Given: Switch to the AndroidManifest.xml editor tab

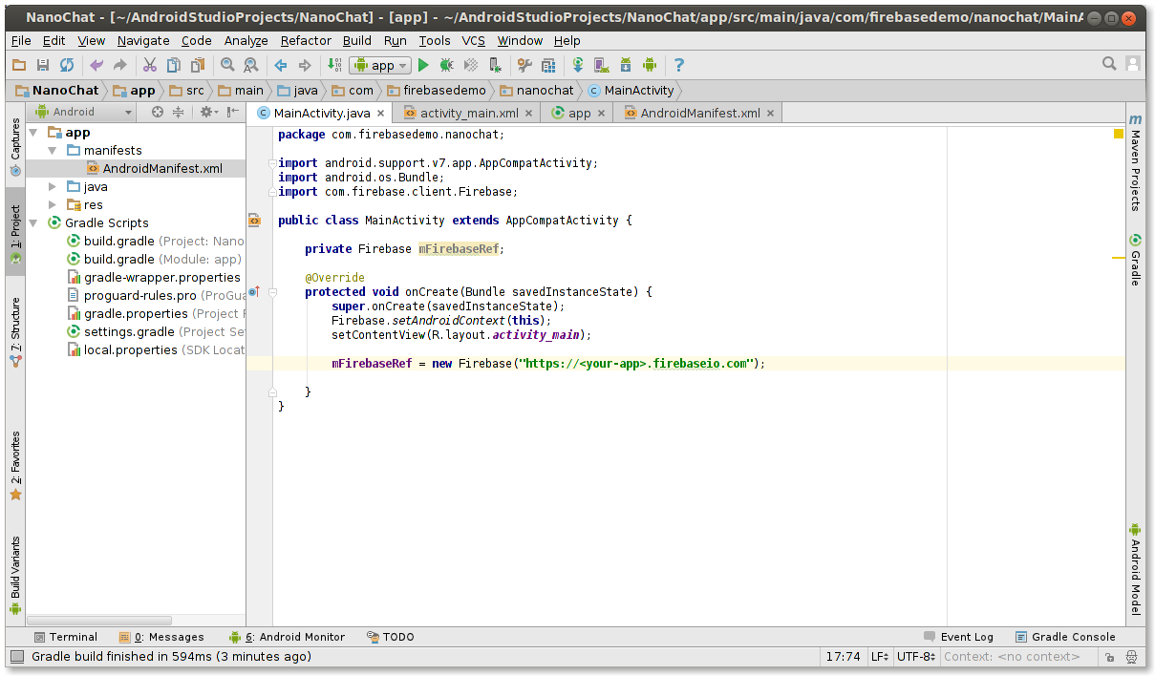Looking at the screenshot, I should 699,113.
